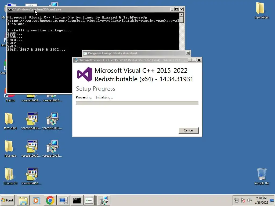Viewport: 275px width, 206px height.
Task: Click the '2010...' line in cmd
Action: [15, 40]
